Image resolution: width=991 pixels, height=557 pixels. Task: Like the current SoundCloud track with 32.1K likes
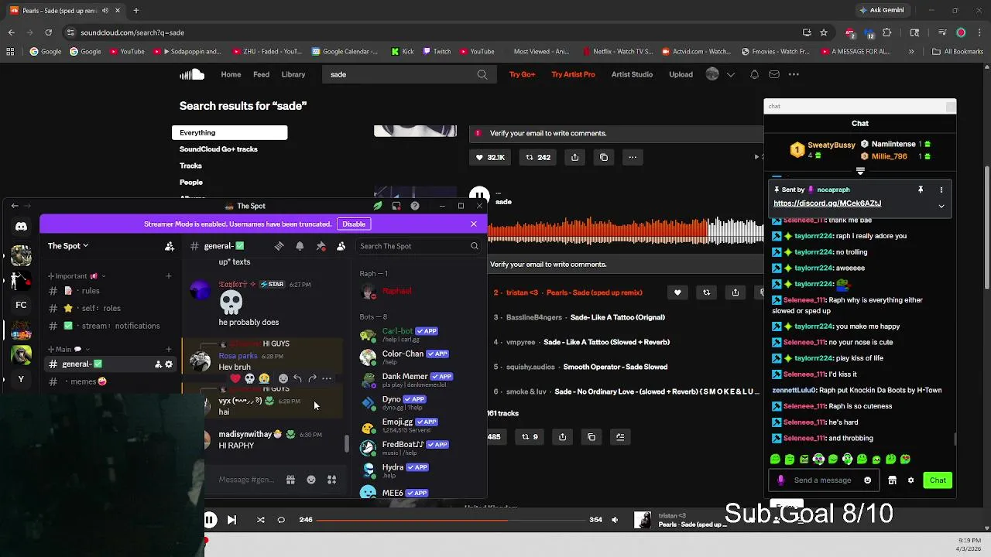point(490,157)
